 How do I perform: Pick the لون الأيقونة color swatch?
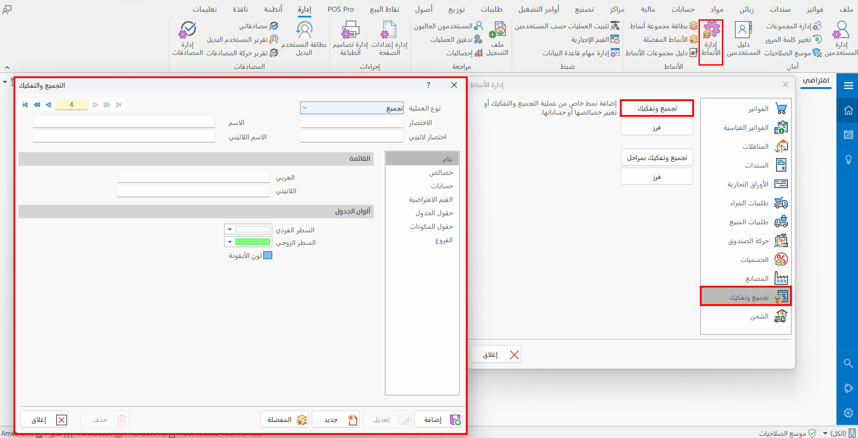pos(268,255)
